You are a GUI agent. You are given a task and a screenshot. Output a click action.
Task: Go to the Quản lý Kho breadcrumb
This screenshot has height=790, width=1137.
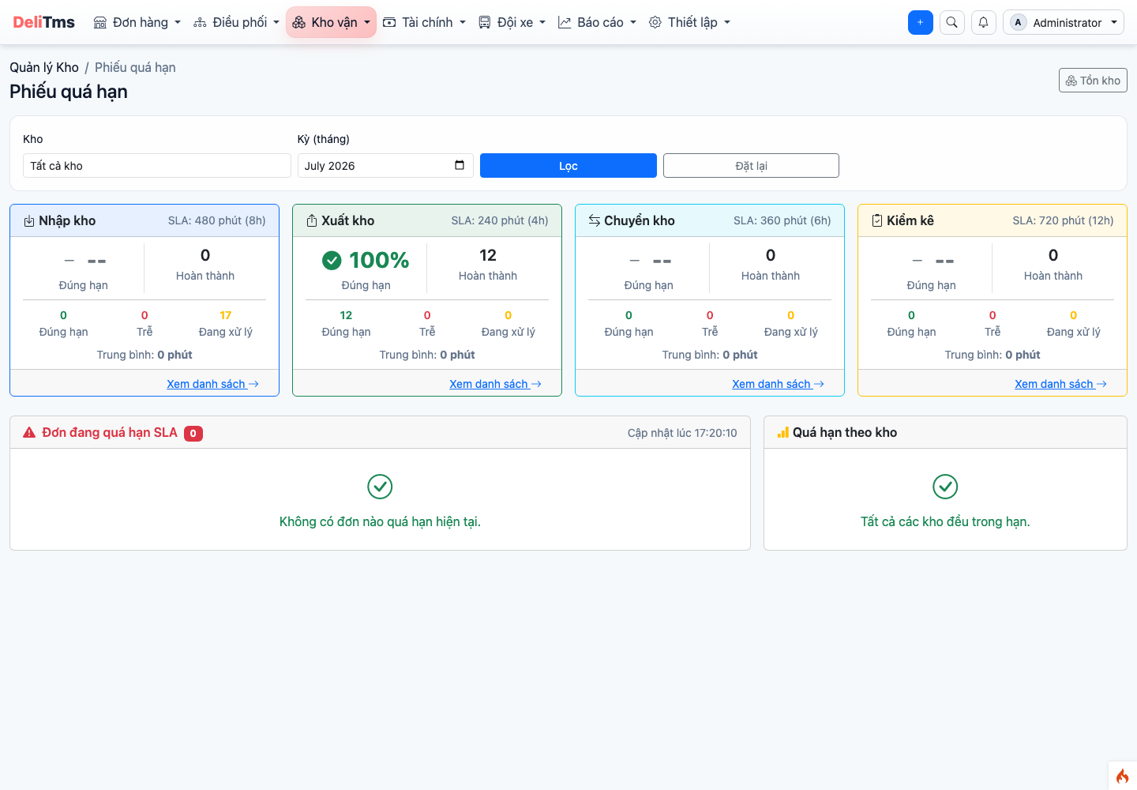(x=44, y=67)
